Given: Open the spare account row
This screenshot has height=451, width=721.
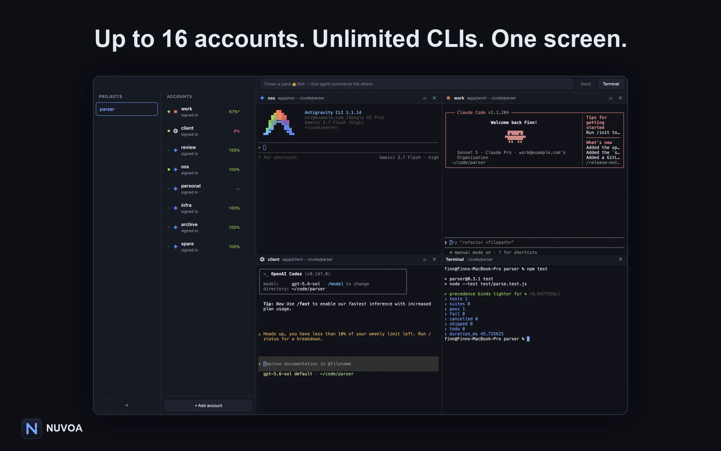Looking at the screenshot, I should 208,247.
